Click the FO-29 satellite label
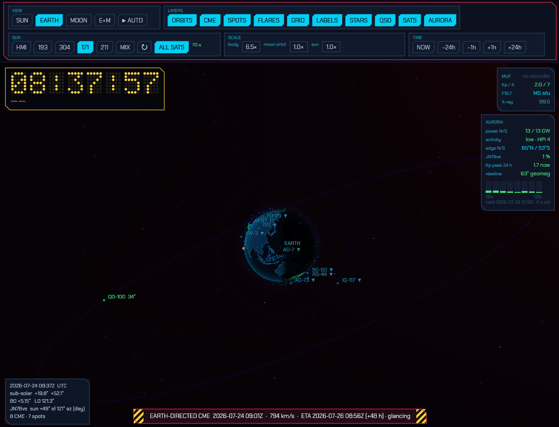Screen dimensions: 559x427 click(x=277, y=216)
